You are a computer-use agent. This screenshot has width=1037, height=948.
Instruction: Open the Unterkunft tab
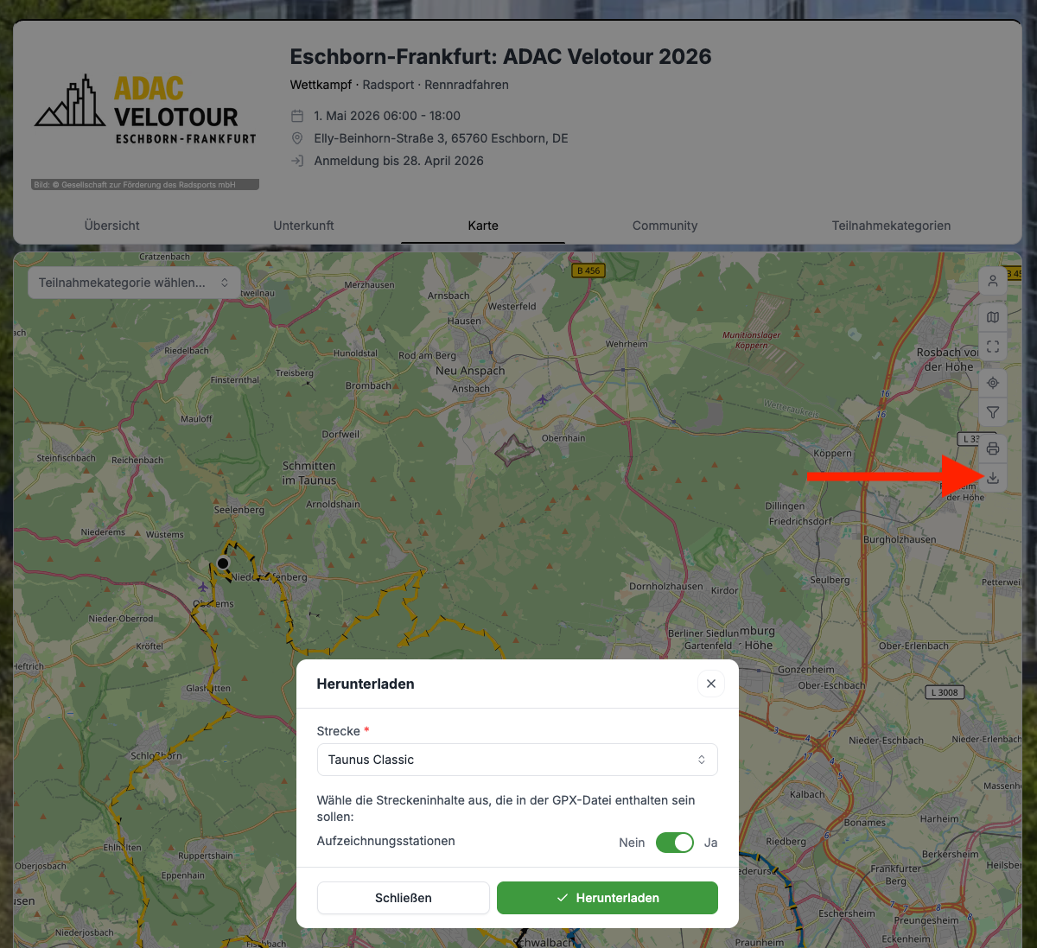pos(303,226)
